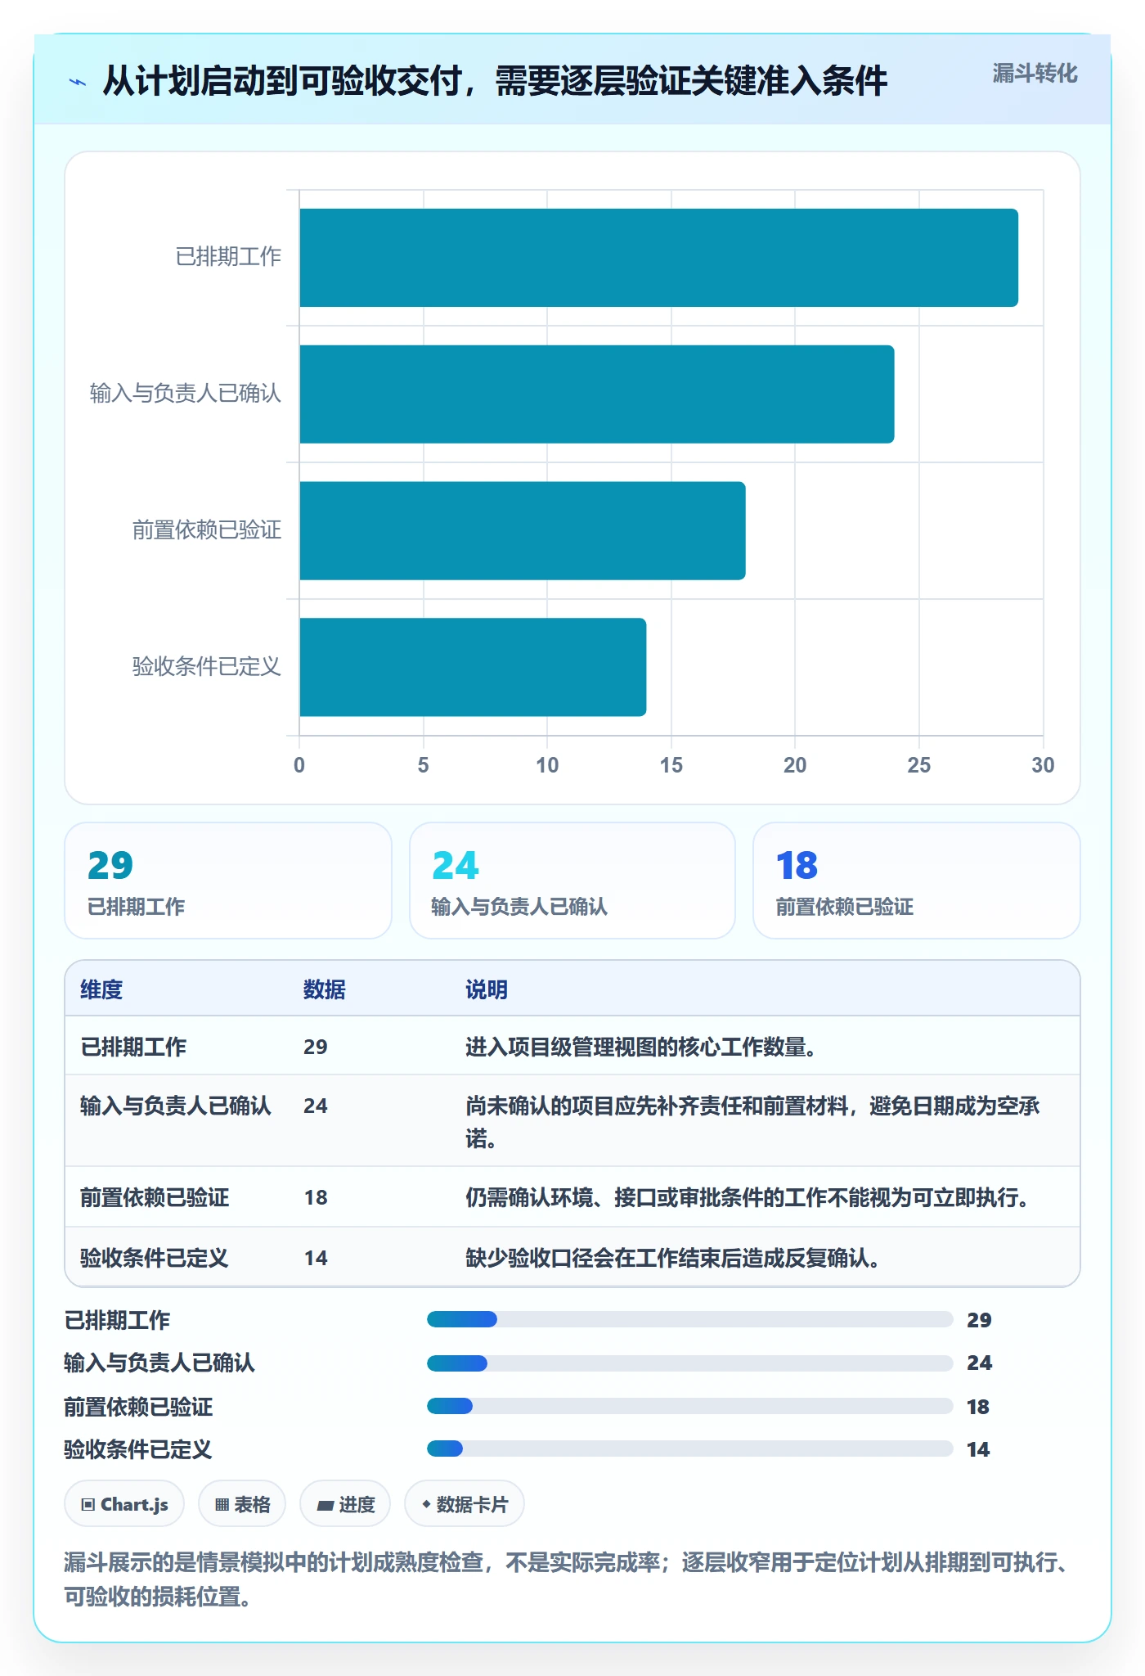Click the 数据 column header

pyautogui.click(x=325, y=989)
